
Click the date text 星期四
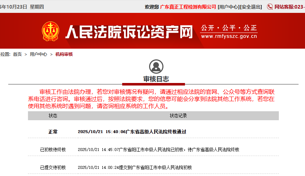(37, 7)
